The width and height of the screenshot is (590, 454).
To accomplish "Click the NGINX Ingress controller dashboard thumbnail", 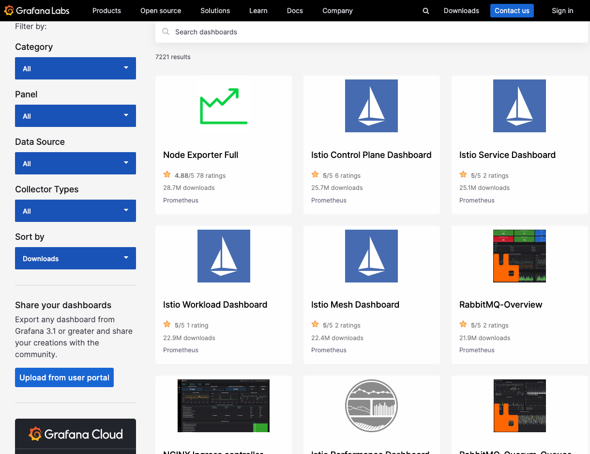I will pyautogui.click(x=224, y=406).
